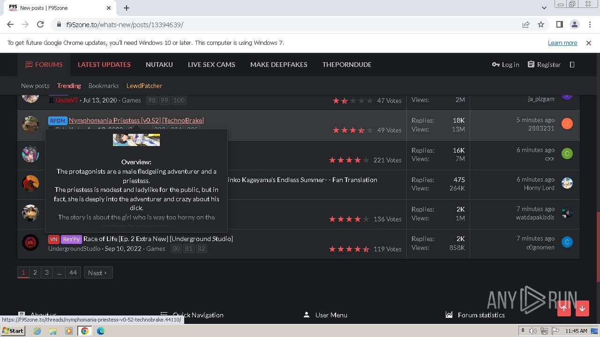Open Windows Explorer folder taskbar icon
Screen dimensions: 600x337
click(x=53, y=331)
